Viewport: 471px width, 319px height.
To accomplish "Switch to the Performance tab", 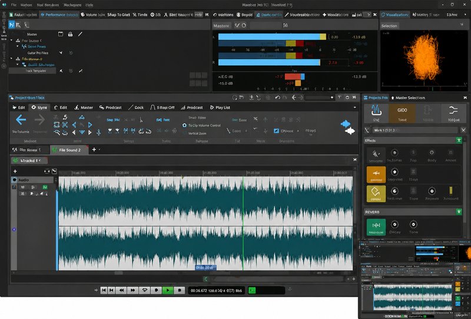I will coord(59,15).
